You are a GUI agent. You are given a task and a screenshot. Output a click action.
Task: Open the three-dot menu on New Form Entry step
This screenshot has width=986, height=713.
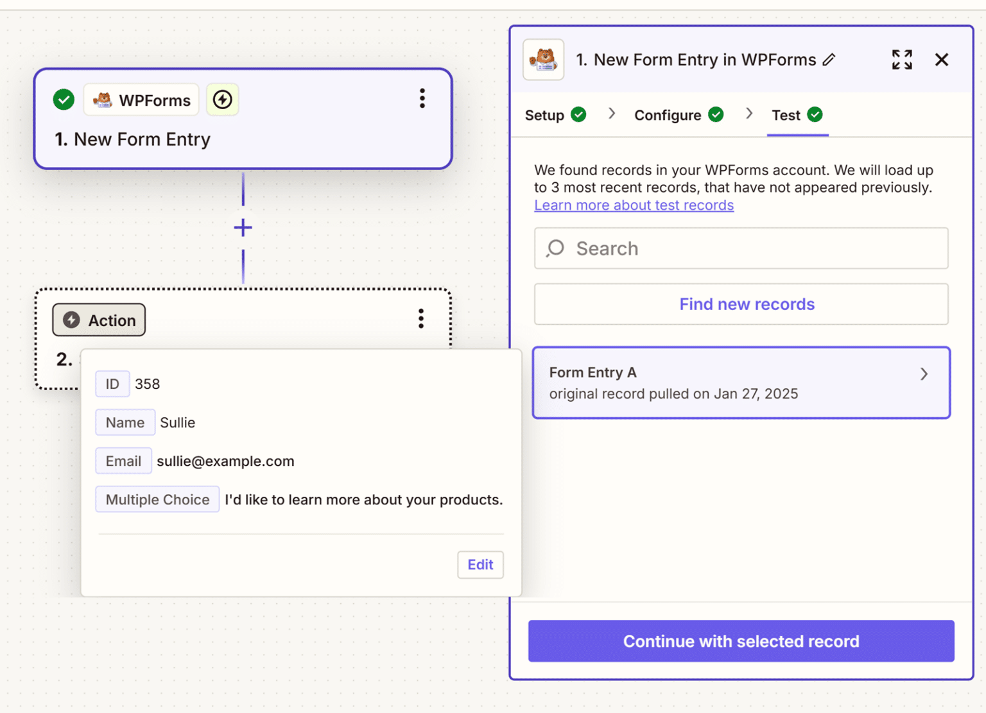(x=422, y=99)
